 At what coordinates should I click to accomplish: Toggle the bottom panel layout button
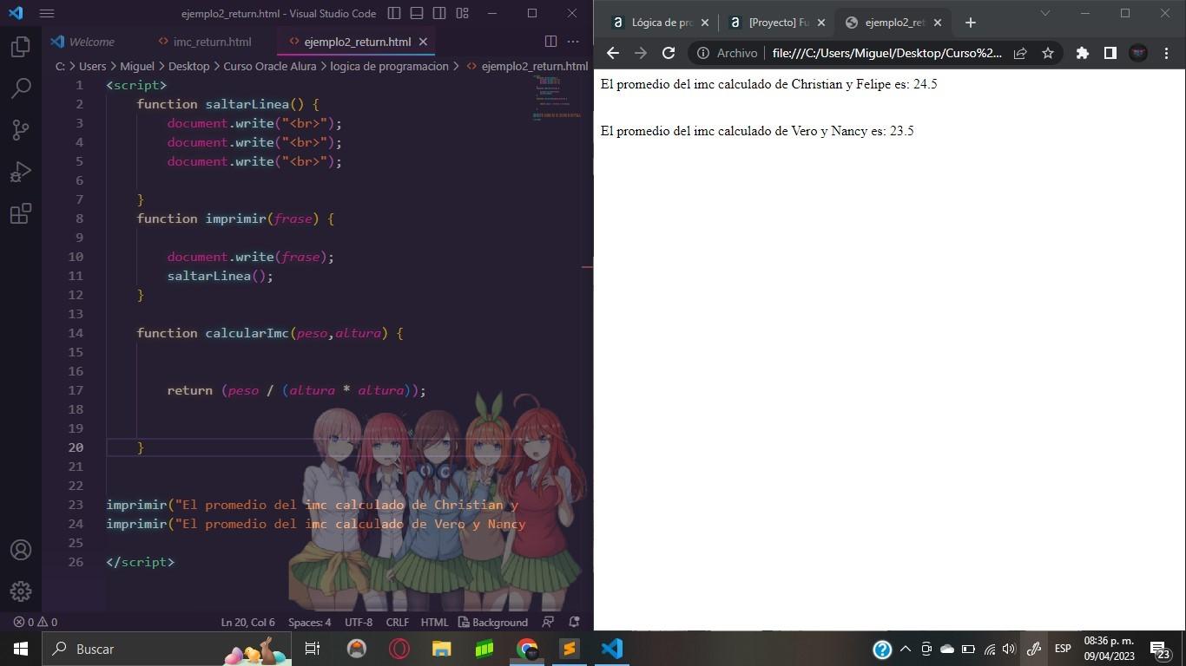(417, 13)
